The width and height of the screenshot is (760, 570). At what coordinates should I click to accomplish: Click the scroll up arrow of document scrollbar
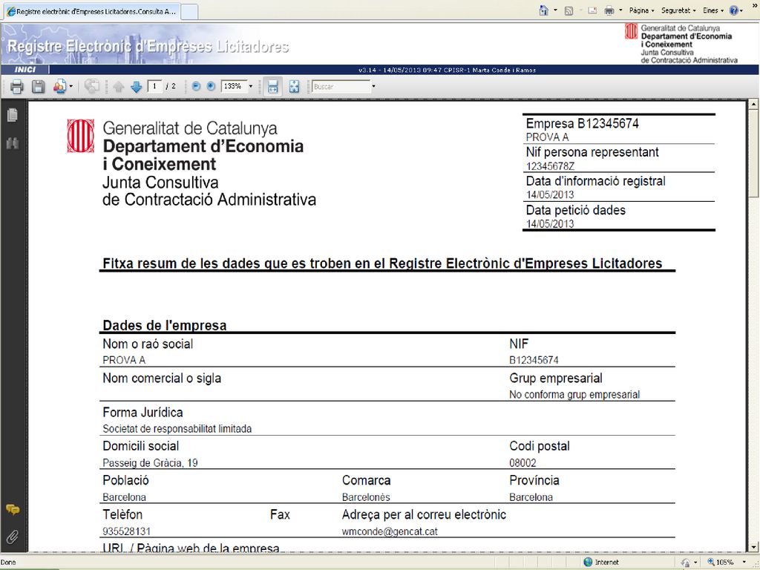tap(753, 104)
